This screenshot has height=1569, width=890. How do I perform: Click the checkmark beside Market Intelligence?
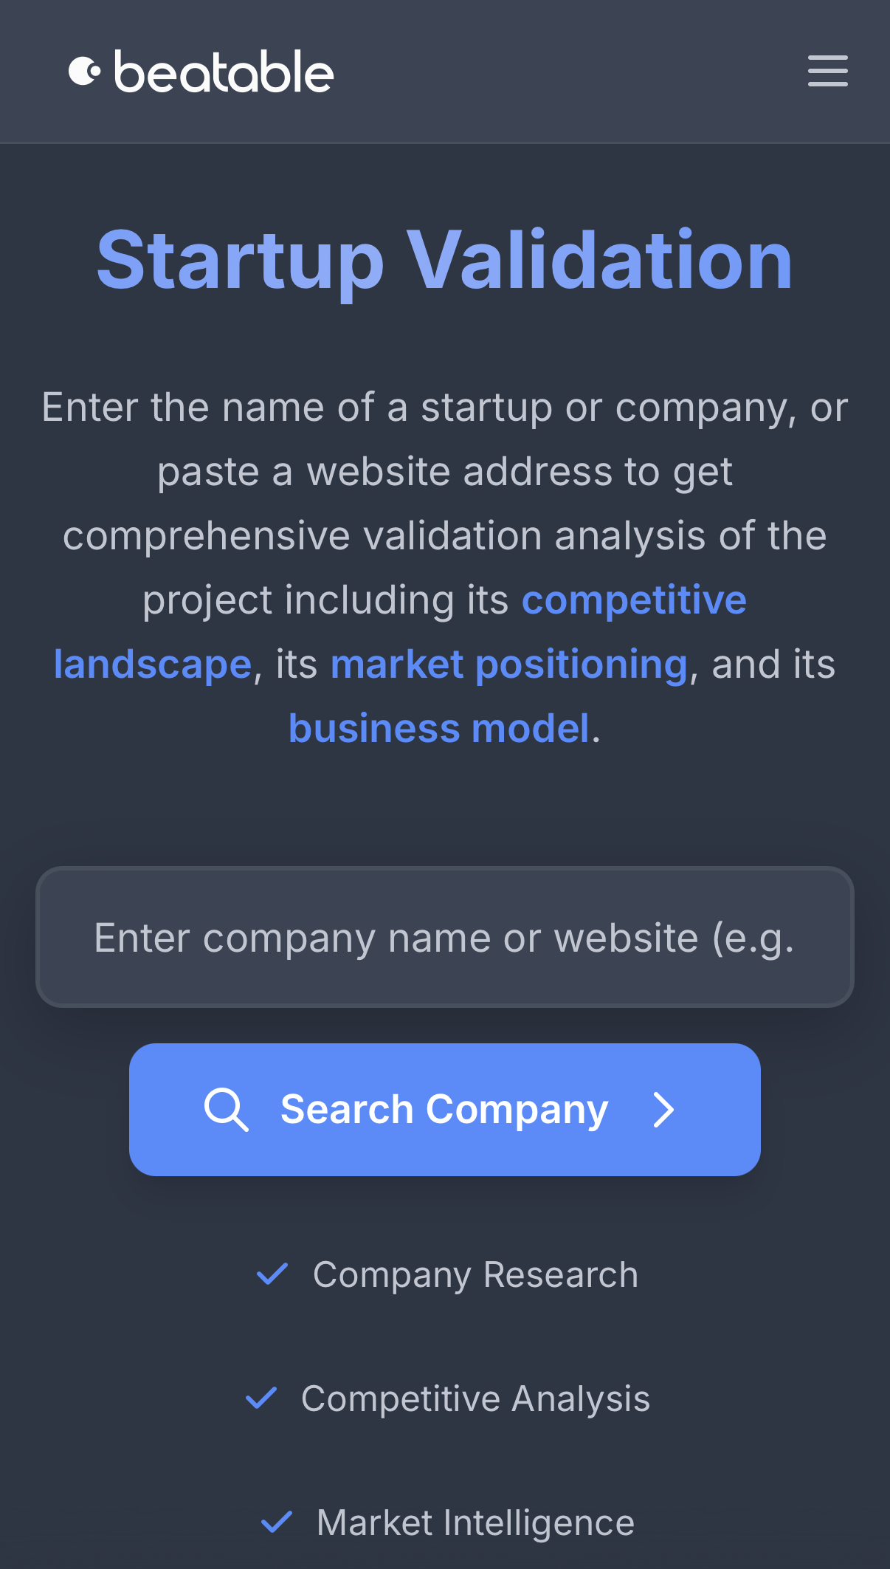(278, 1522)
